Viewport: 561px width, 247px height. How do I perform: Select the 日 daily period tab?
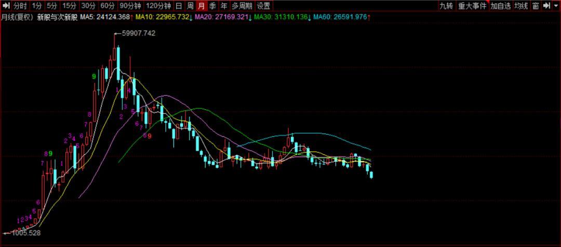178,6
